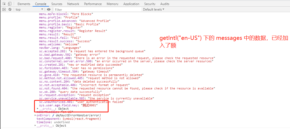This screenshot has width=290, height=129.
Task: Click menu.profile.basic "Basic Profile" line
Action: [x=69, y=24]
